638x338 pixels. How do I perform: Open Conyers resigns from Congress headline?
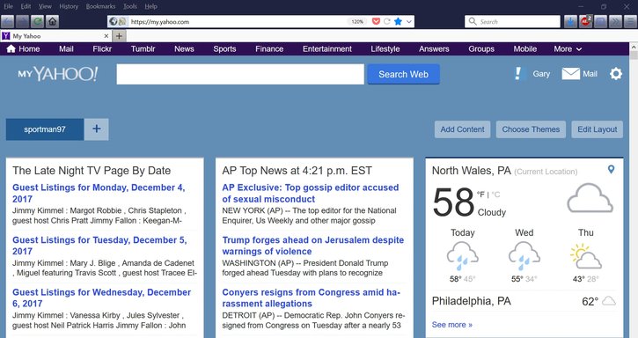[311, 298]
